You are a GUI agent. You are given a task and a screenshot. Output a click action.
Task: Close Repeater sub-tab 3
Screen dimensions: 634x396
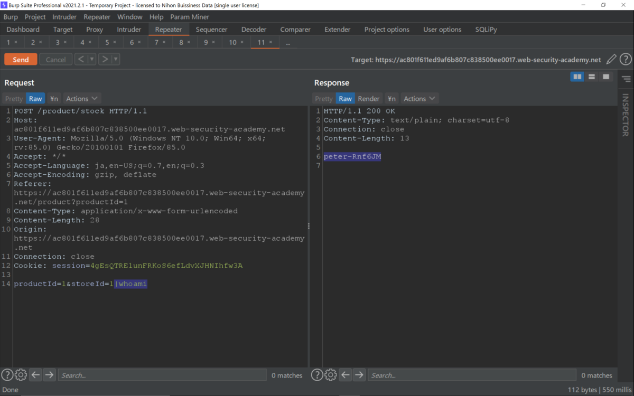pyautogui.click(x=65, y=42)
